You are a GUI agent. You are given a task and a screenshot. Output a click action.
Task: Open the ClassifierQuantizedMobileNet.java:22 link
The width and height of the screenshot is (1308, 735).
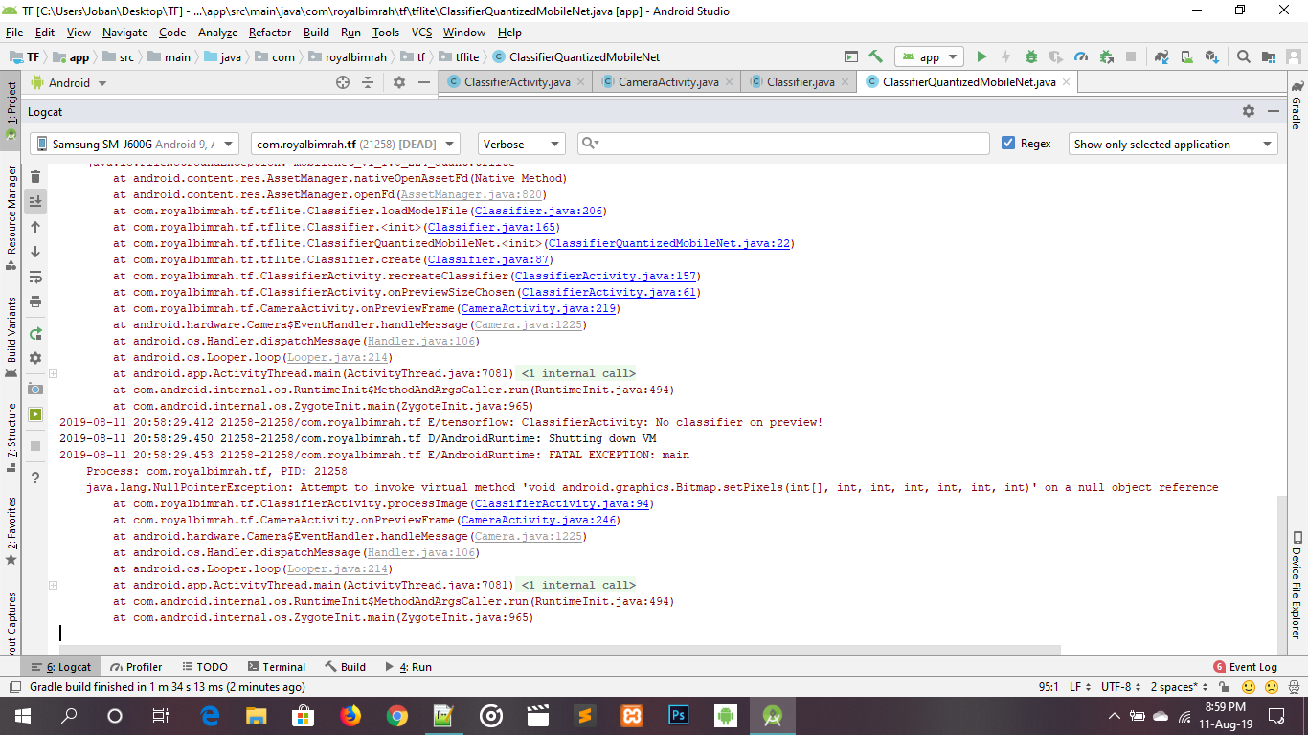pos(668,243)
